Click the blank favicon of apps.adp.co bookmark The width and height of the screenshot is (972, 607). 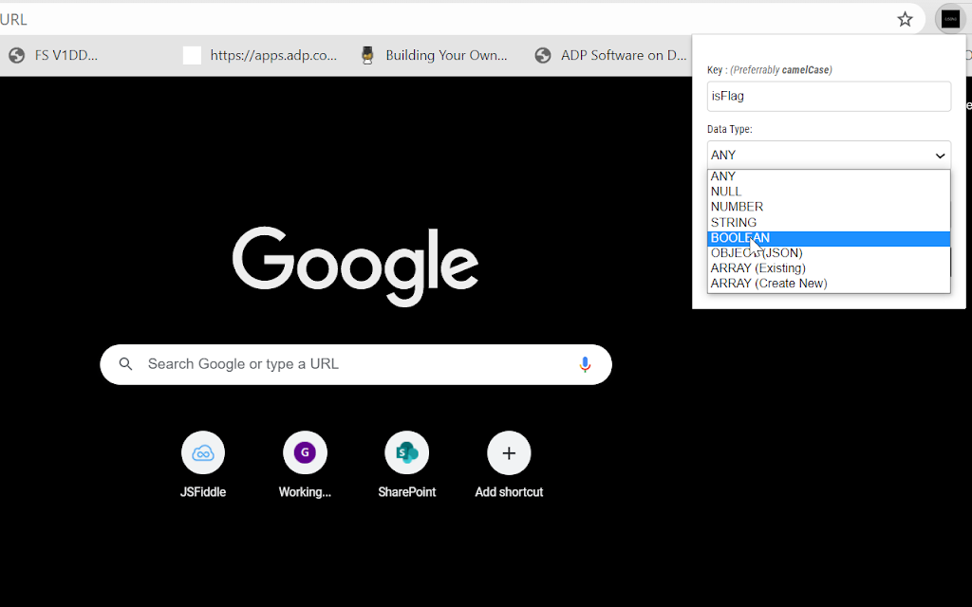click(x=192, y=55)
